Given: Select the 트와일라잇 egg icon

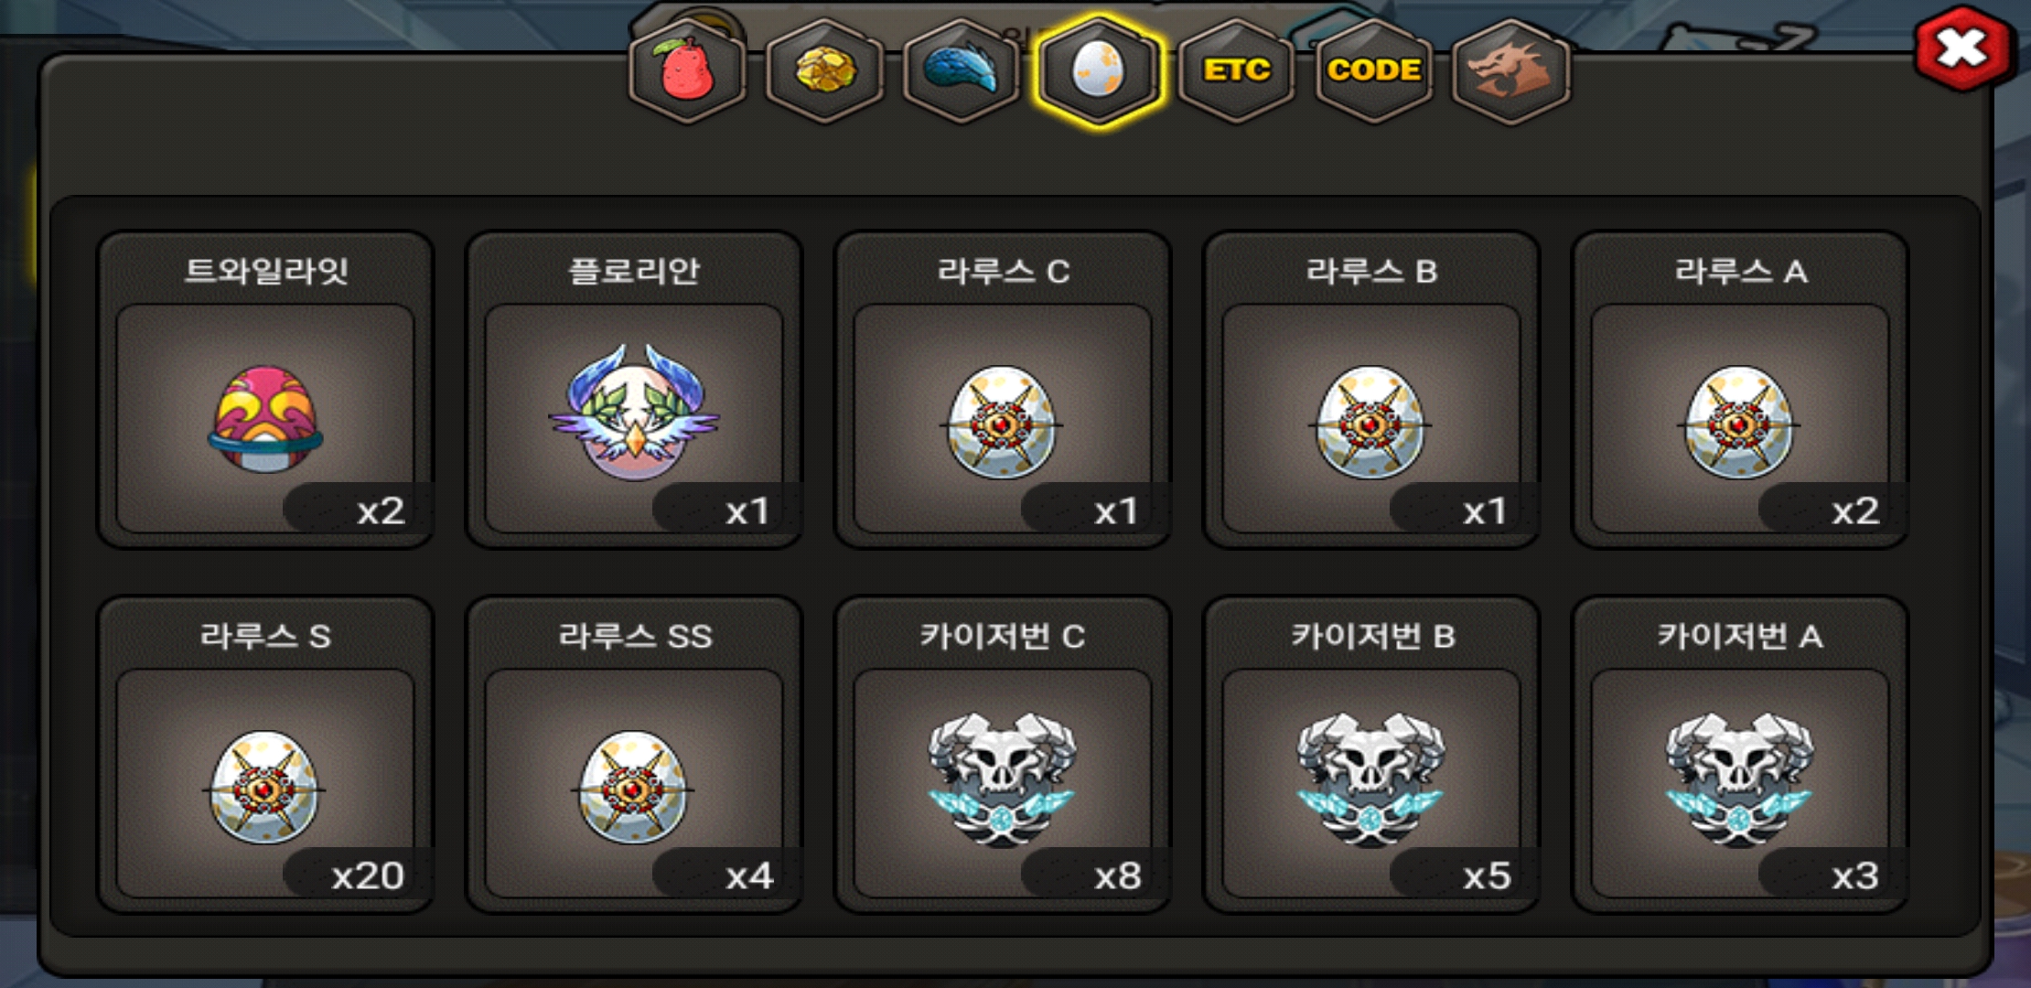Looking at the screenshot, I should coord(265,418).
